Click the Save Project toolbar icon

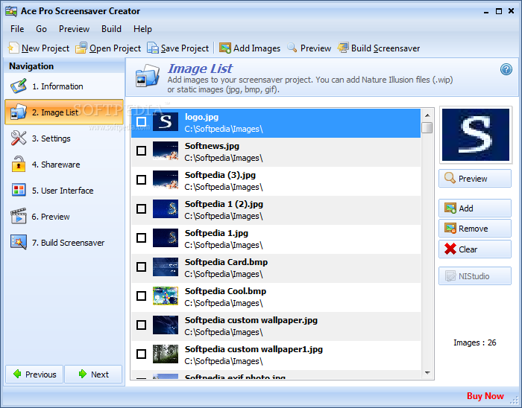(x=153, y=48)
